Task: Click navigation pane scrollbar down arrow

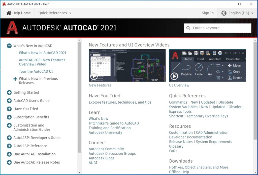Action: (79, 172)
